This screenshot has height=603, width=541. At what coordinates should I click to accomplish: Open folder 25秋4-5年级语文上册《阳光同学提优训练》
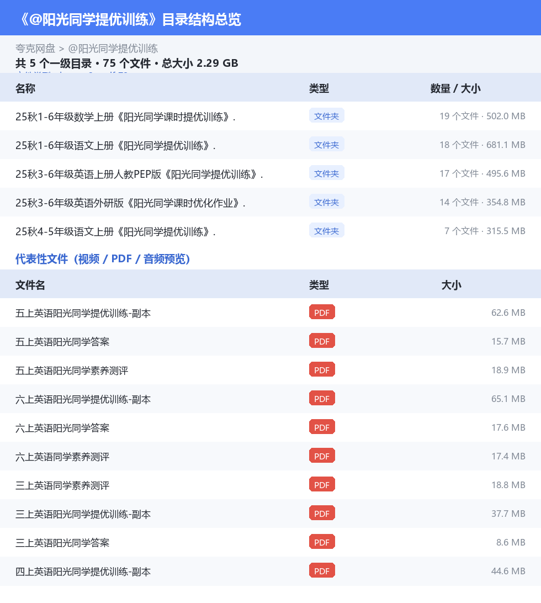115,231
